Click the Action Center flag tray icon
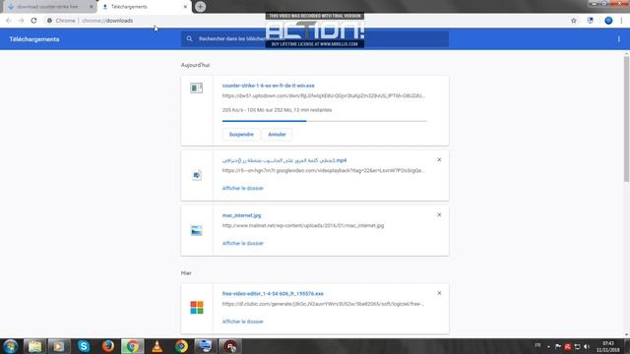The height and width of the screenshot is (354, 630). [x=558, y=346]
